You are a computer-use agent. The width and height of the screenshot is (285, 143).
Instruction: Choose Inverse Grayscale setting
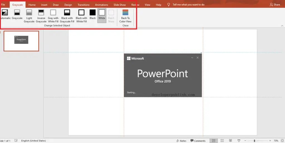[x=41, y=16]
